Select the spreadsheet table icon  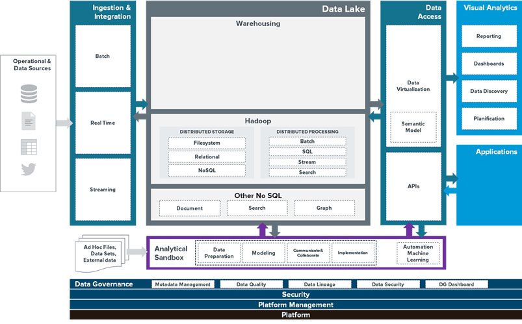point(29,147)
